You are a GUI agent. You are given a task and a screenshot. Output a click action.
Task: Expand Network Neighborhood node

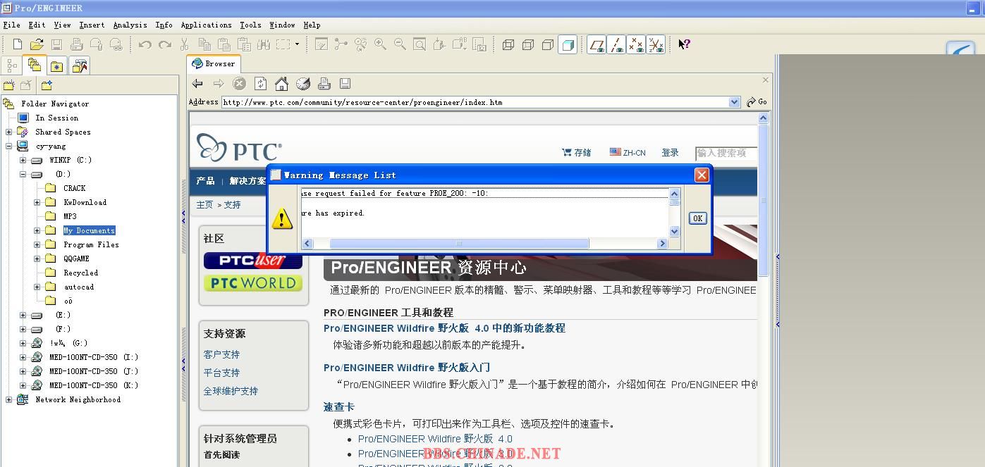[8, 399]
